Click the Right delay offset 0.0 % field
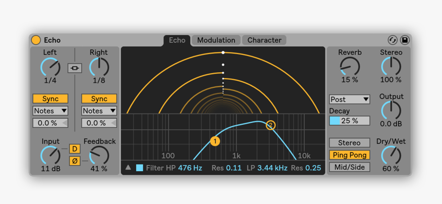Screen dimensions: 442x204 coord(99,123)
